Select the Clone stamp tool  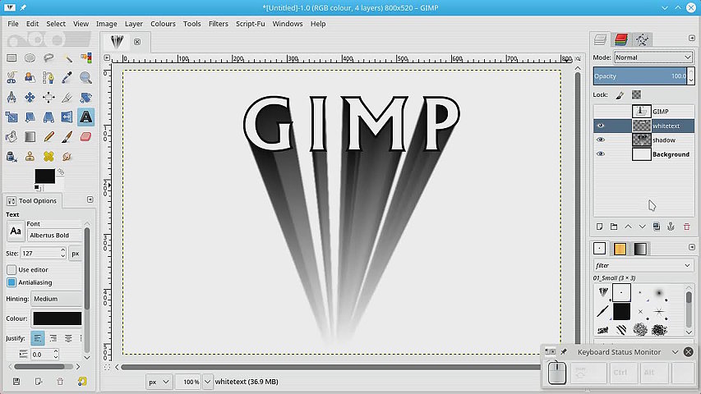point(30,156)
